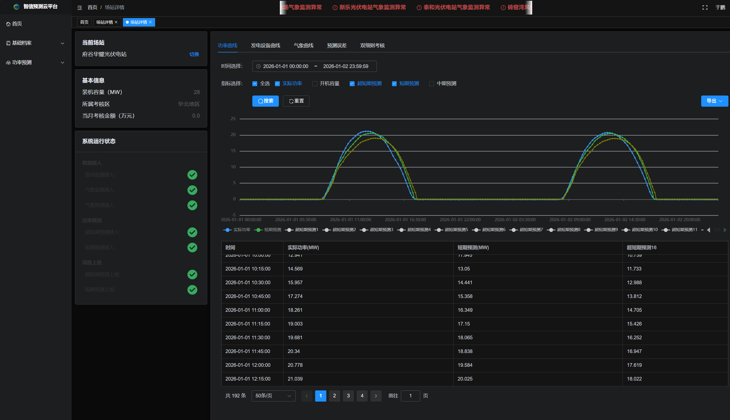
Task: Open the 50条/页 page size dropdown
Action: tap(273, 396)
